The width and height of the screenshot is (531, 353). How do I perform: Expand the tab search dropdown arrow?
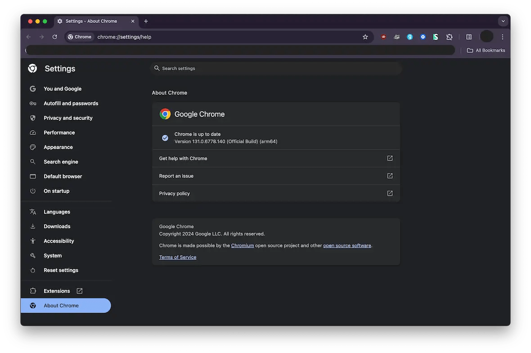503,21
